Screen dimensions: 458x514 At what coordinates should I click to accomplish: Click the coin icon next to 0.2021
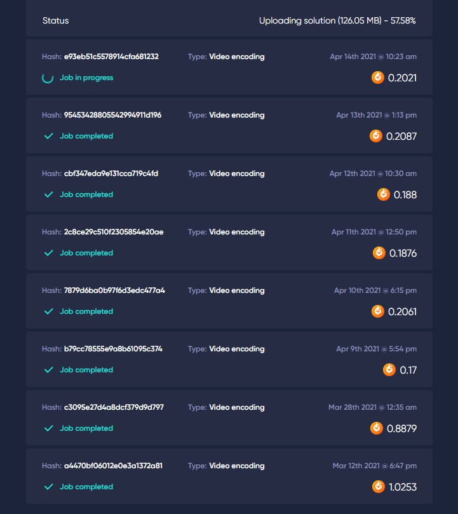[x=378, y=78]
